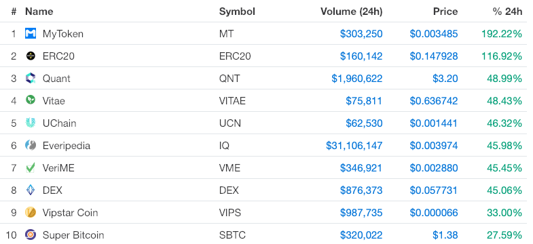The width and height of the screenshot is (533, 244).
Task: Sort by the Price column header
Action: [445, 12]
